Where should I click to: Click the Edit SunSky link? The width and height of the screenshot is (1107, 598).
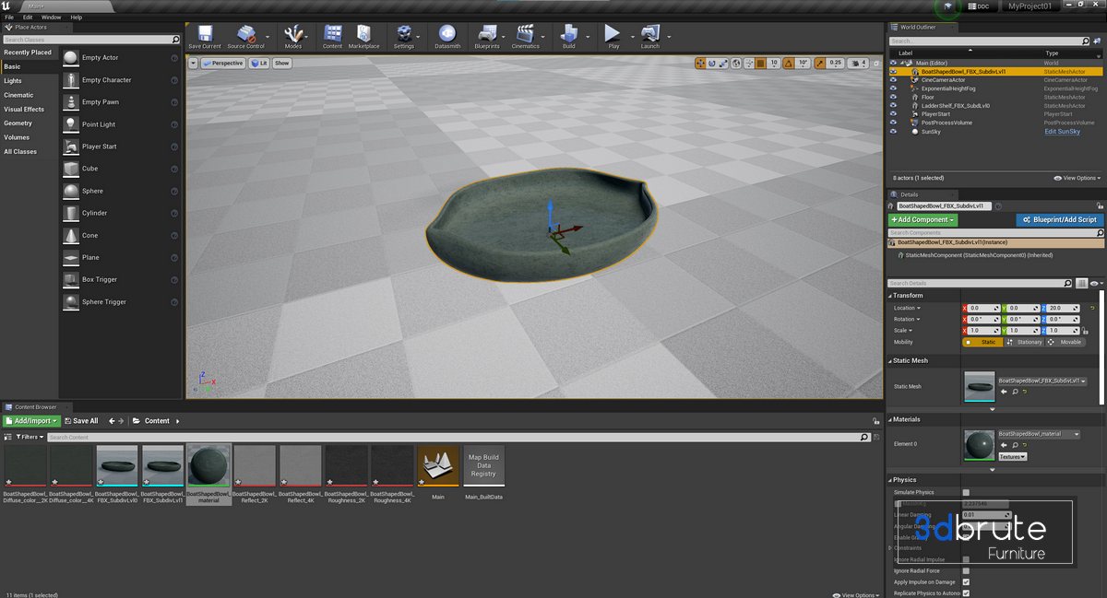(1062, 132)
